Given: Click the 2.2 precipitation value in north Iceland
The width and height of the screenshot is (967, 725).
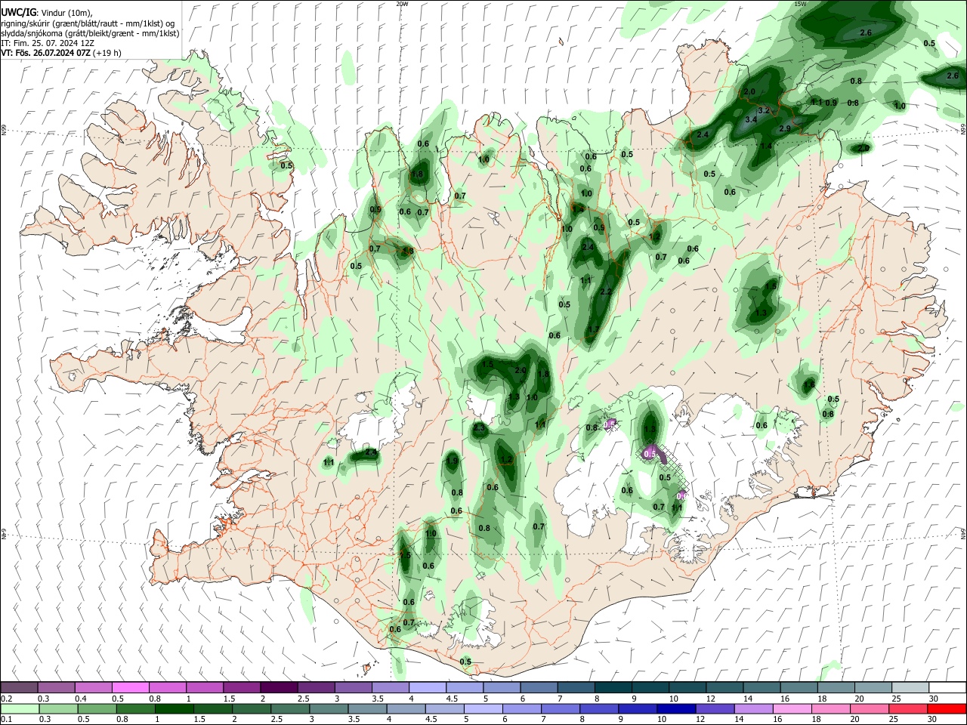Looking at the screenshot, I should click(606, 292).
